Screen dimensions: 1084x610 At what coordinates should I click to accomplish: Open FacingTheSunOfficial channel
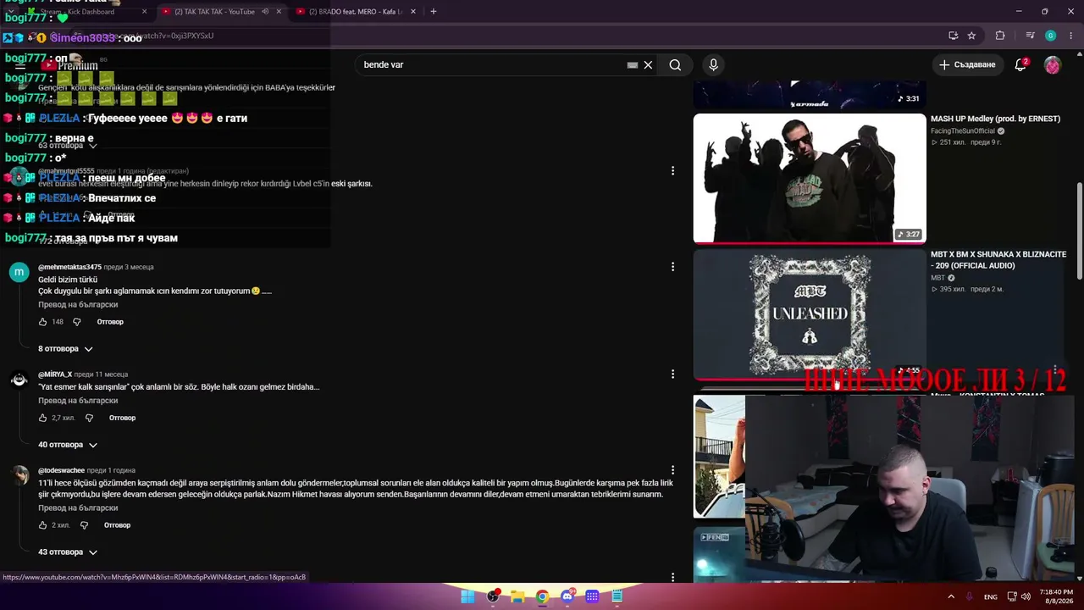(963, 131)
